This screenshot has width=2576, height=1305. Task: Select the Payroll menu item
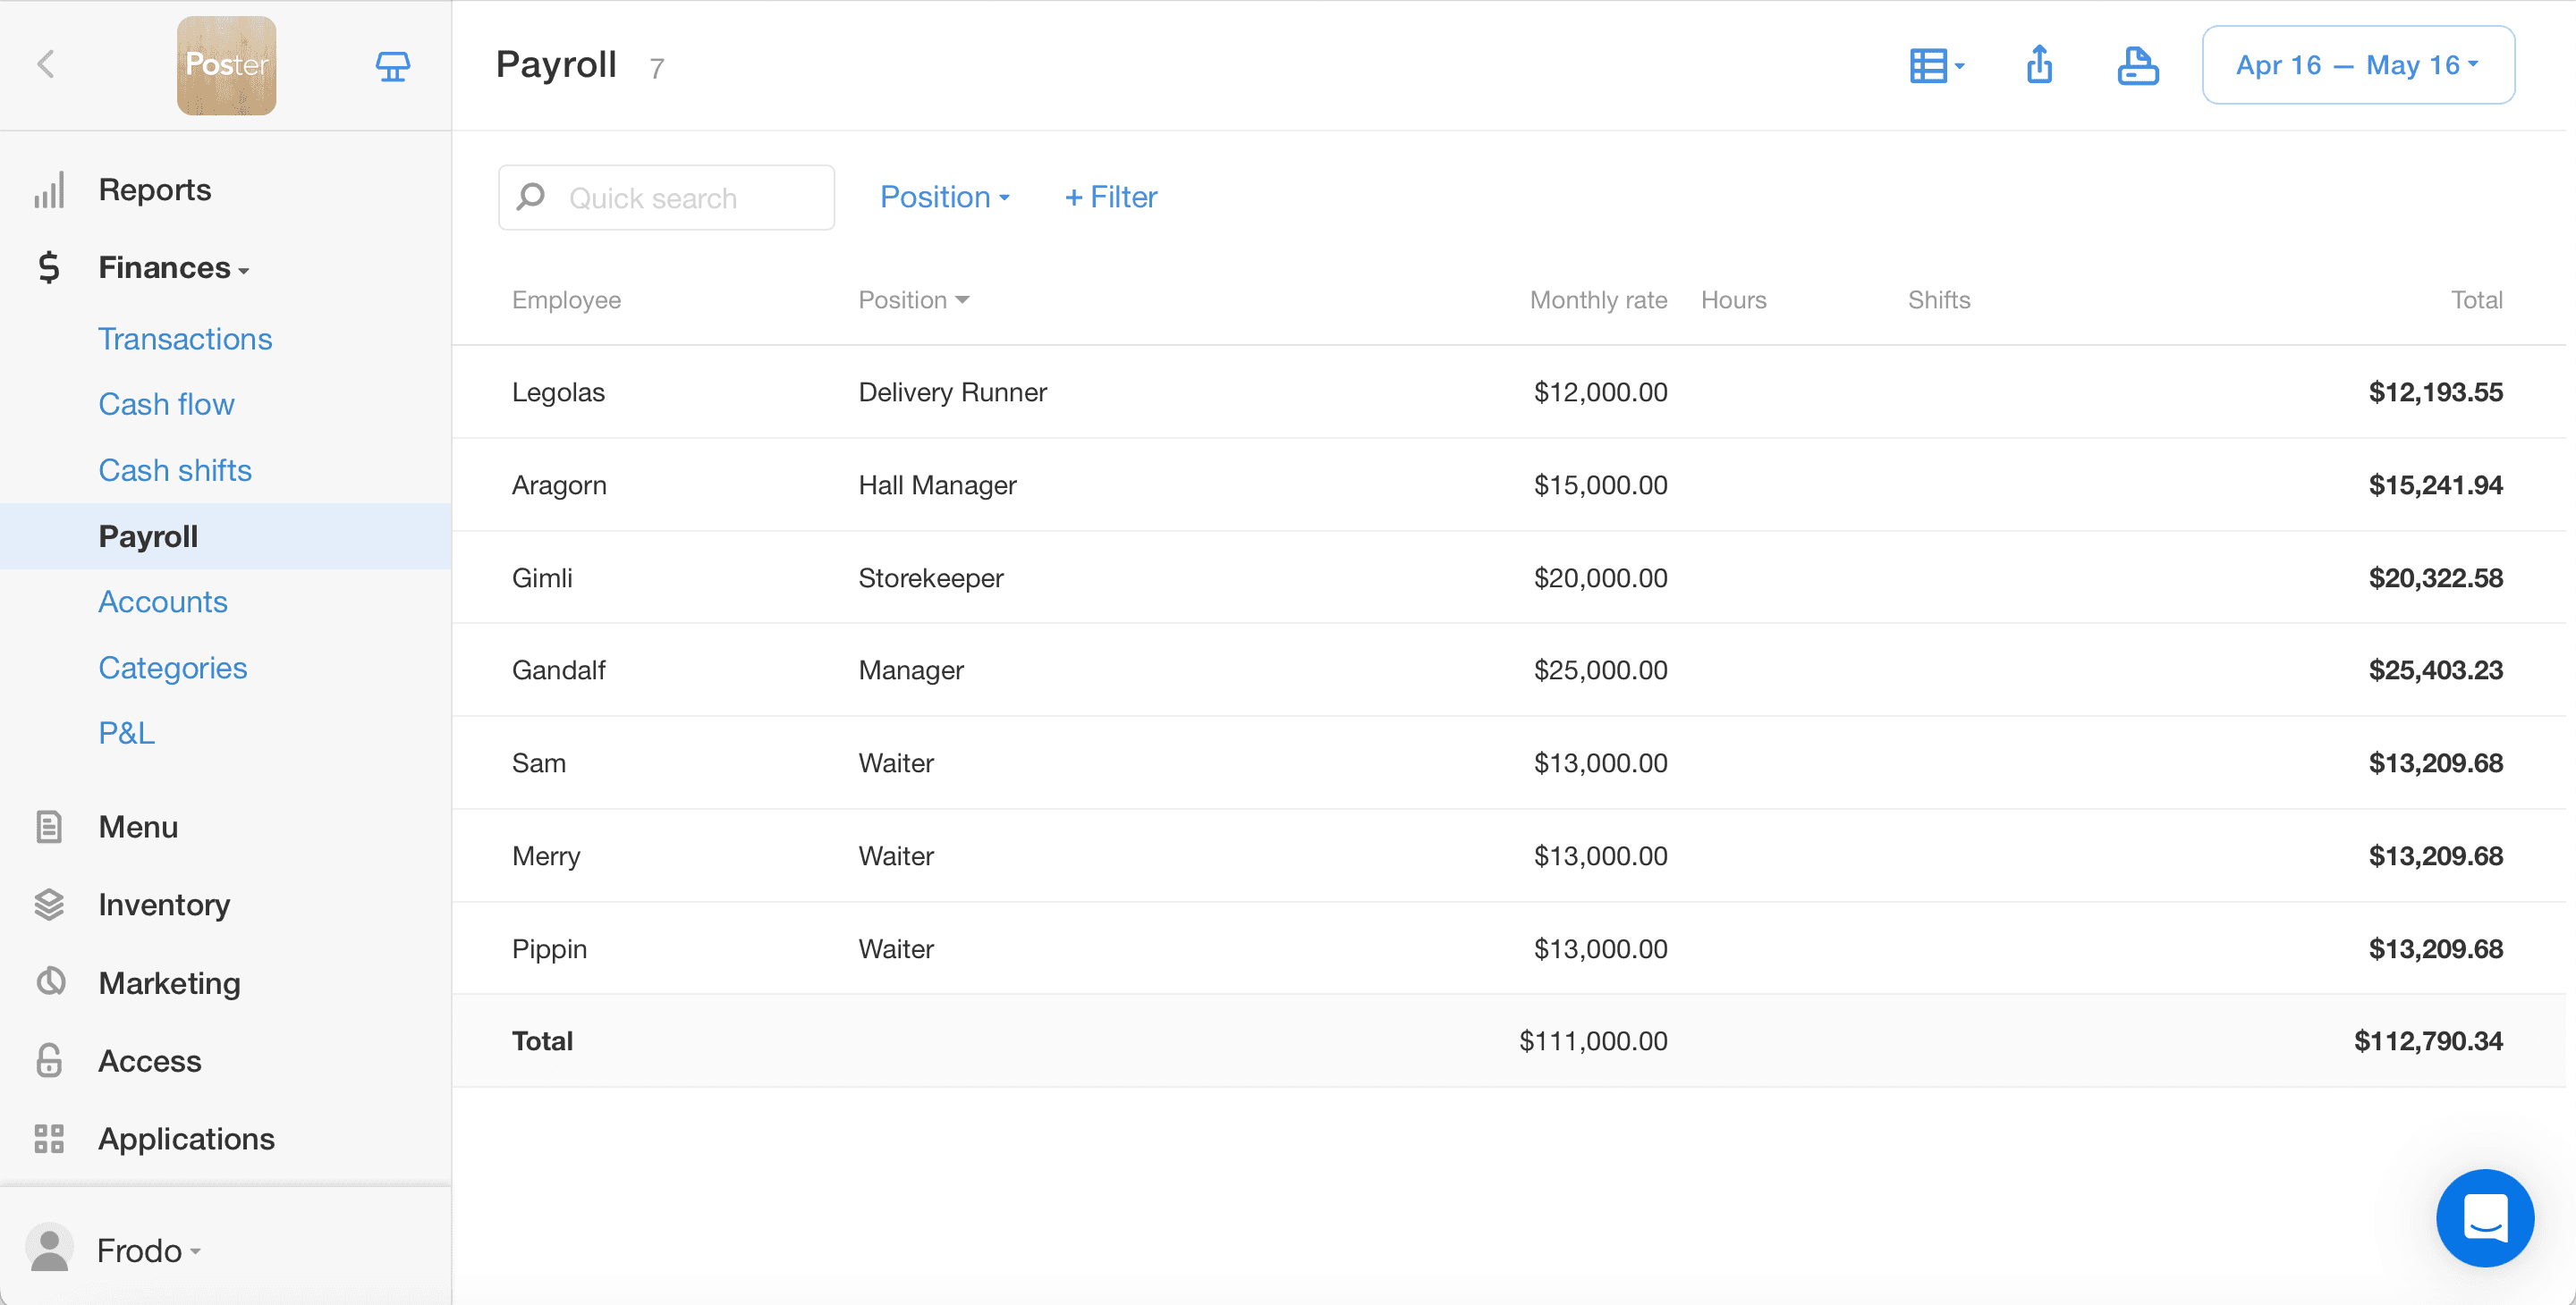(148, 535)
